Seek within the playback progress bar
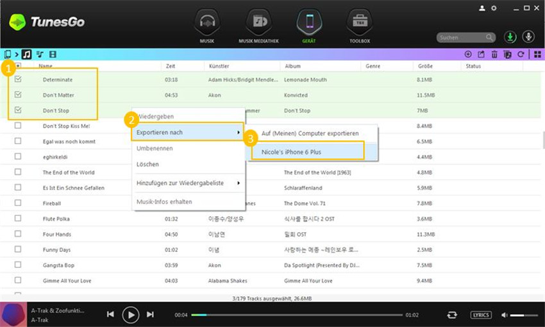Image resolution: width=545 pixels, height=327 pixels. click(297, 315)
